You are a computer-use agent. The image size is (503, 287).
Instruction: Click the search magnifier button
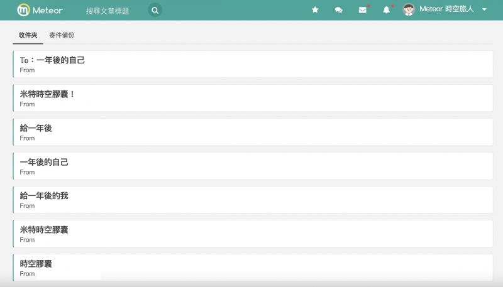click(x=155, y=10)
